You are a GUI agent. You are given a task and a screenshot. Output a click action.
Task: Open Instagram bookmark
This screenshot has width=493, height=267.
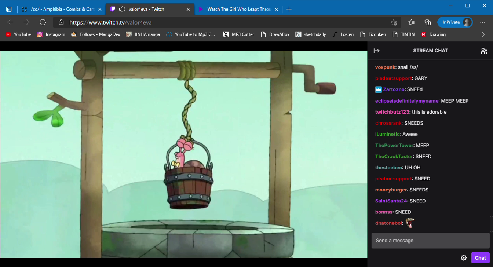[51, 34]
